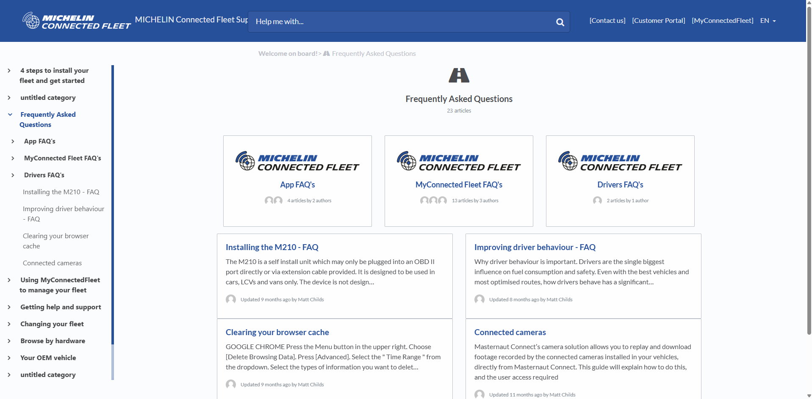Open the [MyConnectedFleet] header link
Viewport: 812px width, 399px height.
tap(722, 20)
